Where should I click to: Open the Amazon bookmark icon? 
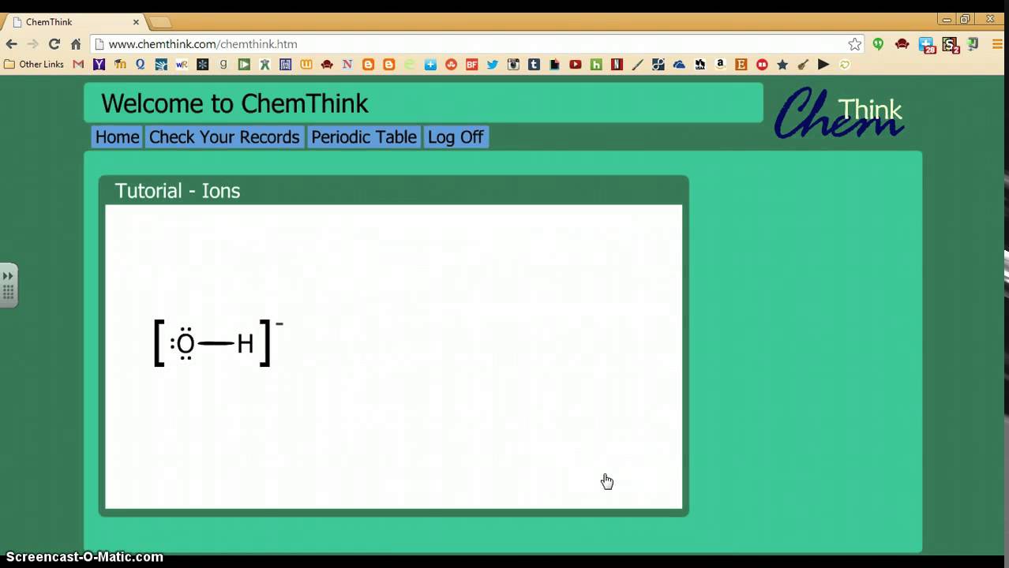tap(720, 65)
